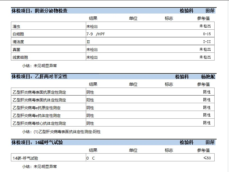
Task: Select the 14碳-呼气试验 row label
Action: click(26, 158)
